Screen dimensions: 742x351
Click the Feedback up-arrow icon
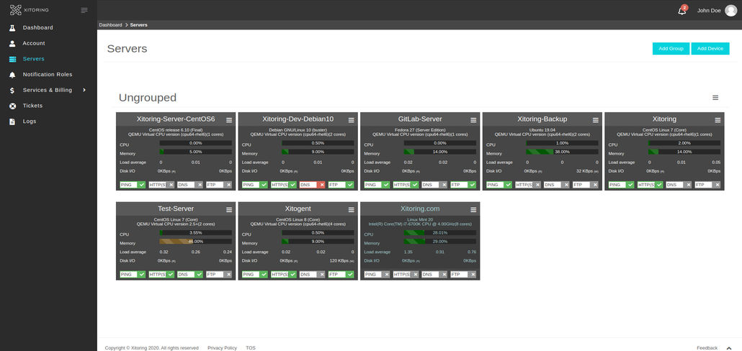[x=729, y=348]
